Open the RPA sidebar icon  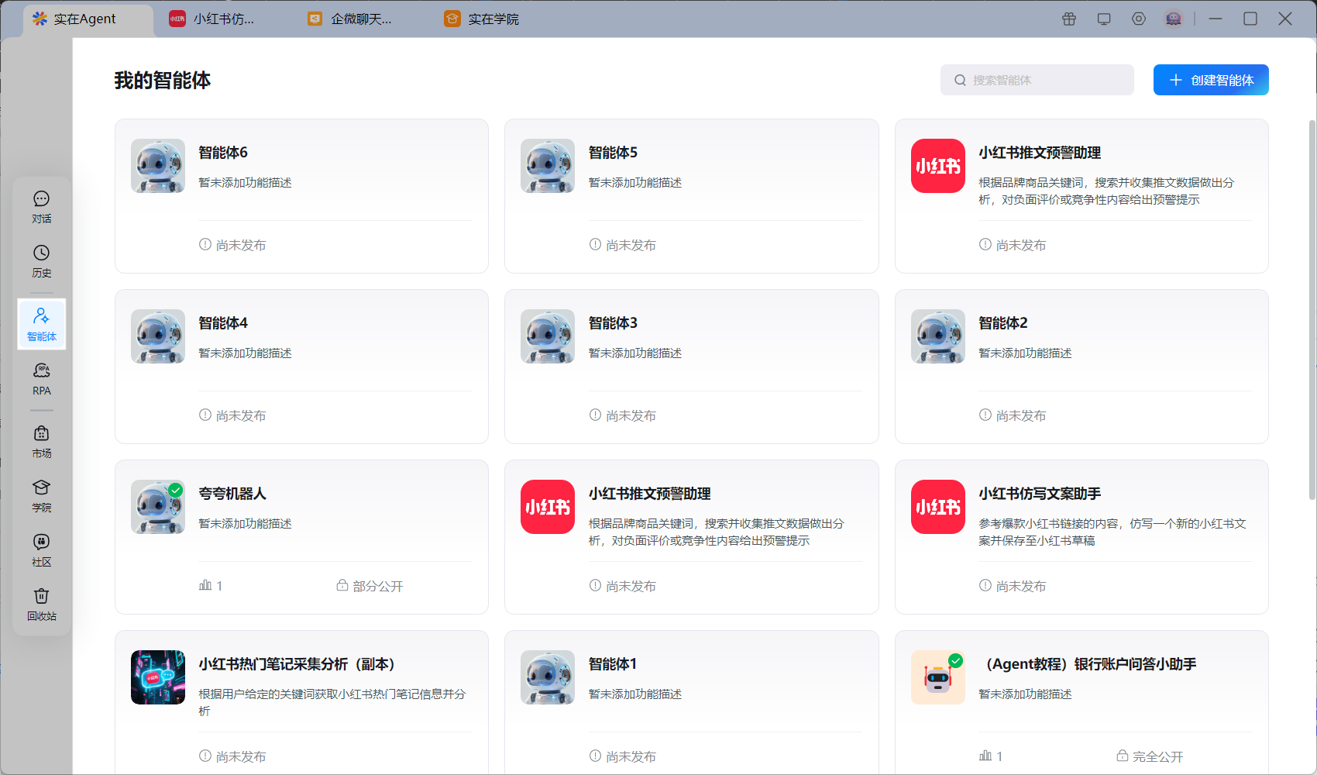tap(42, 380)
